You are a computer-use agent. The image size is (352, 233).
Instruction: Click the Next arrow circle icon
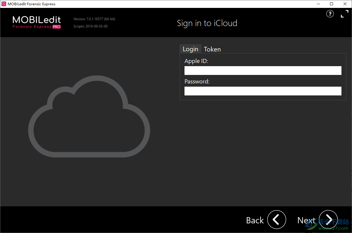(328, 220)
